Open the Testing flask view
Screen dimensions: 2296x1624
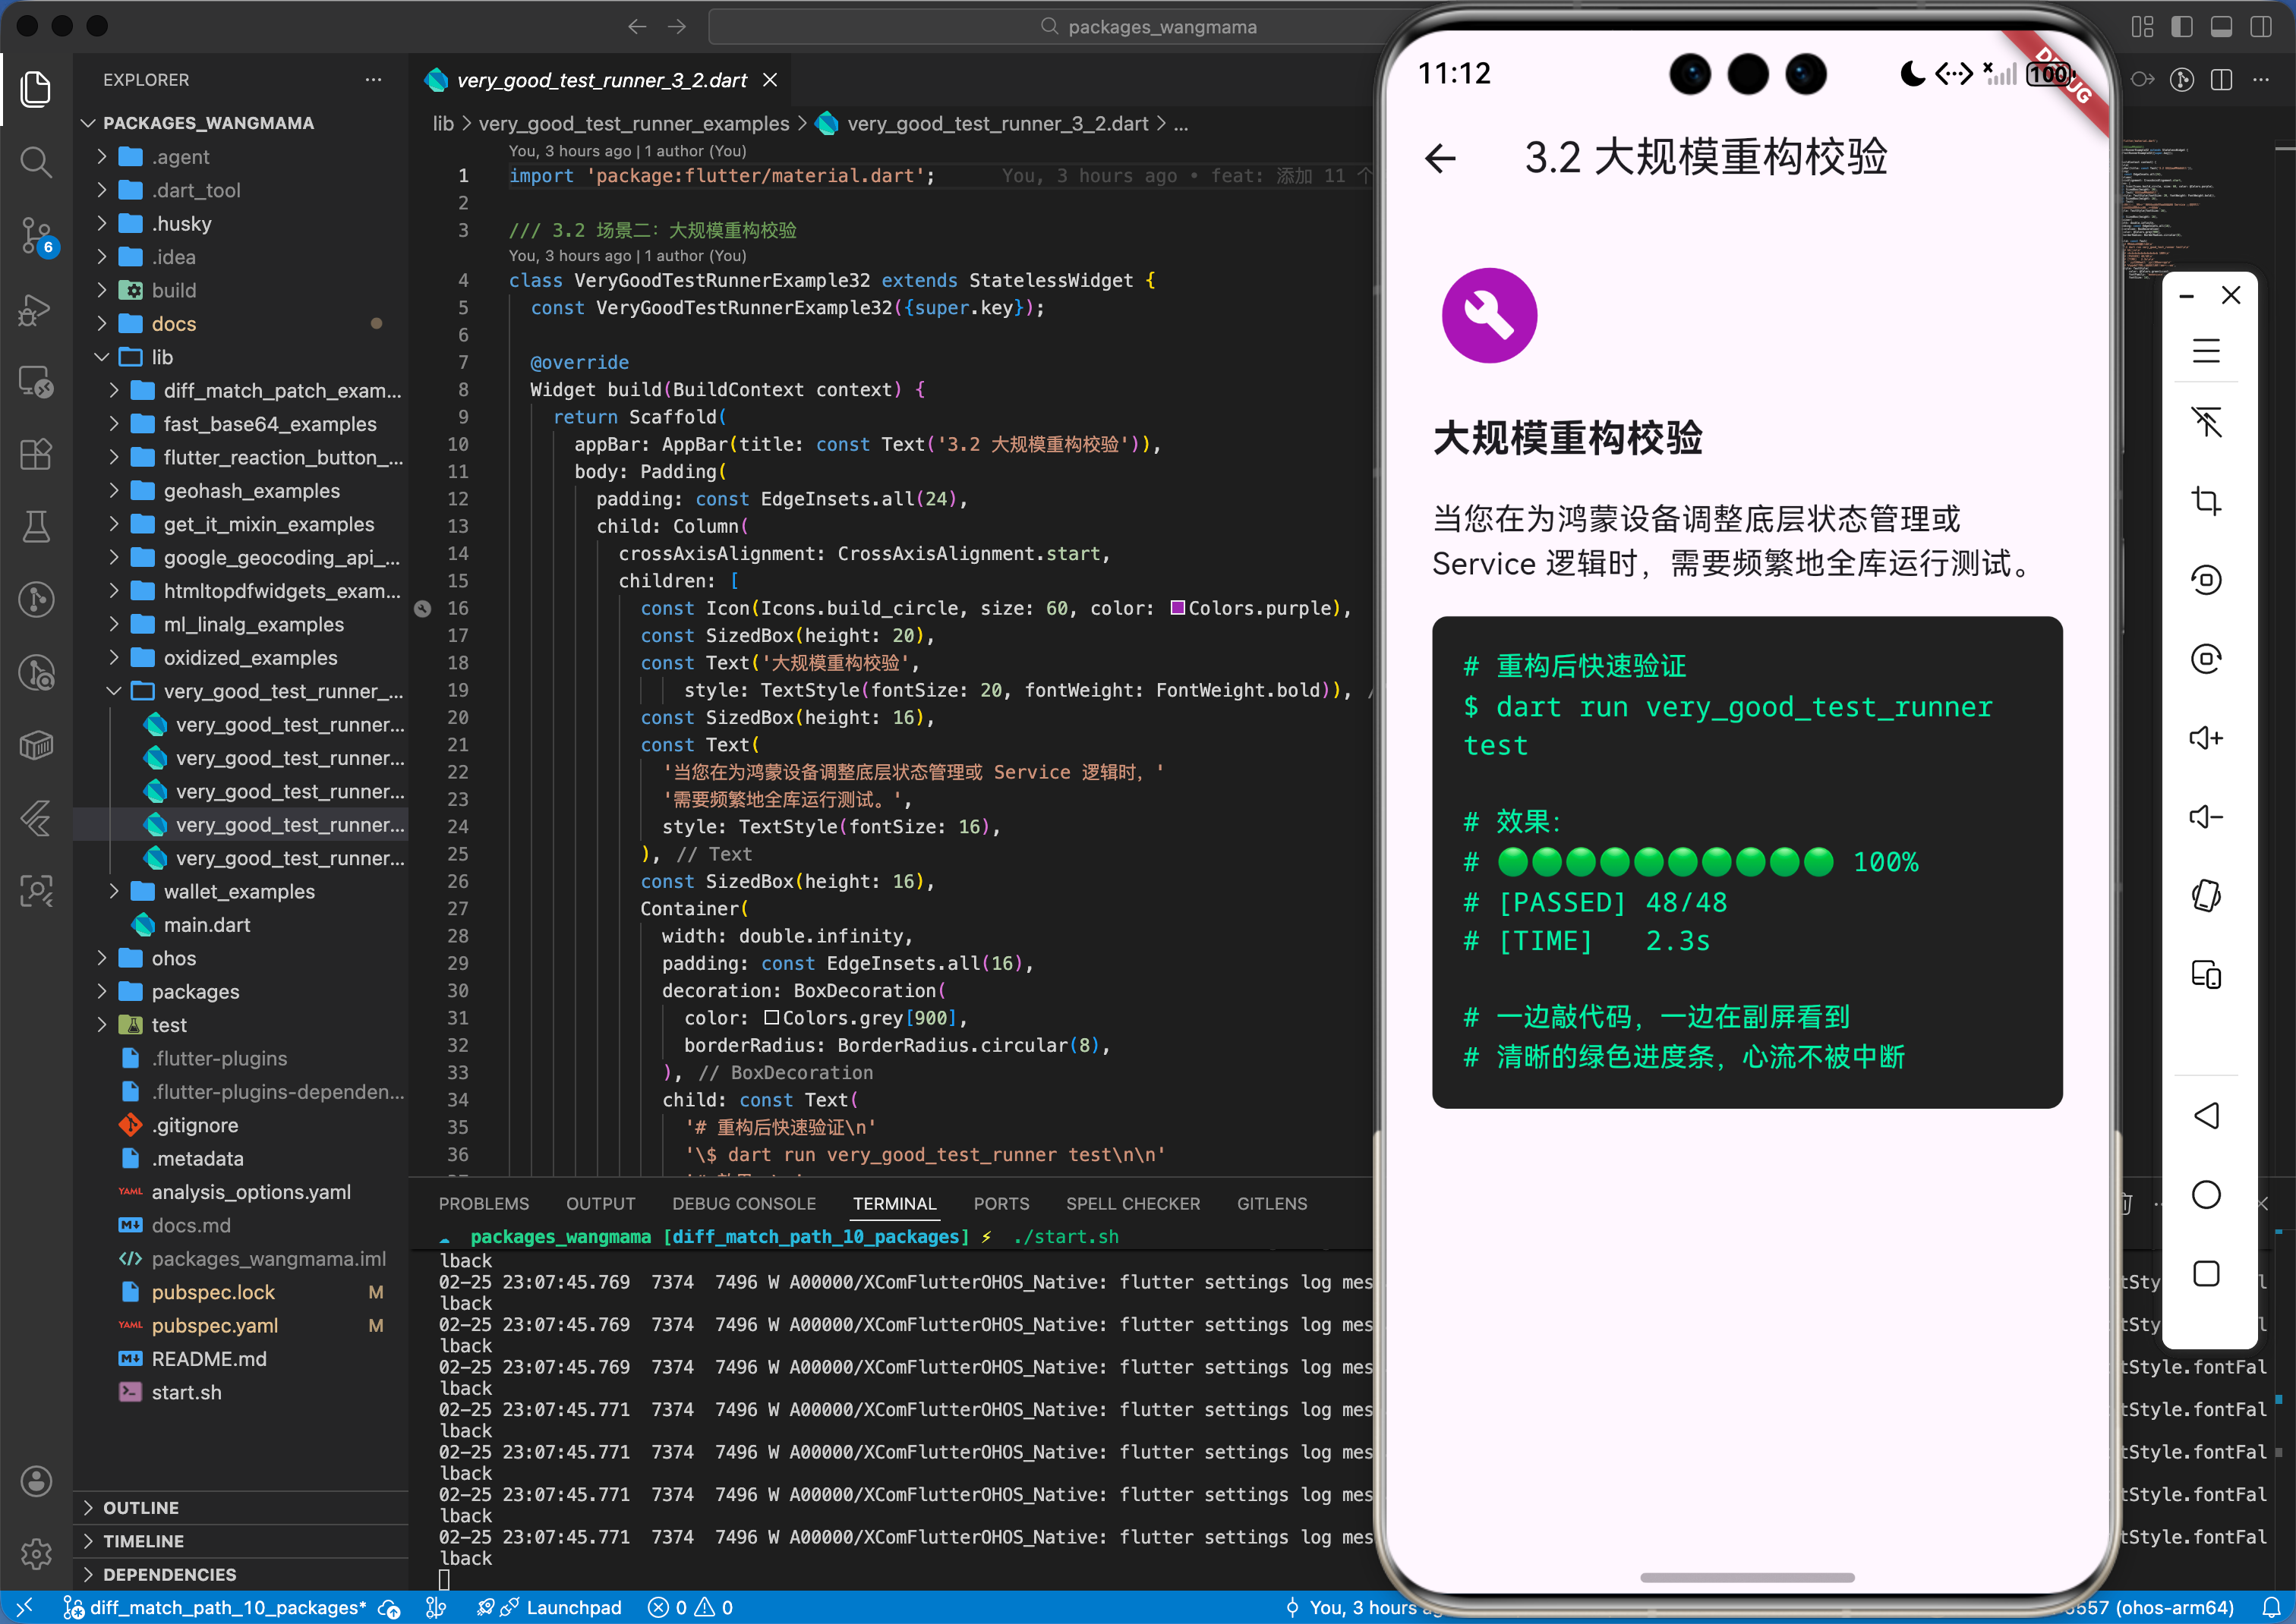tap(36, 526)
